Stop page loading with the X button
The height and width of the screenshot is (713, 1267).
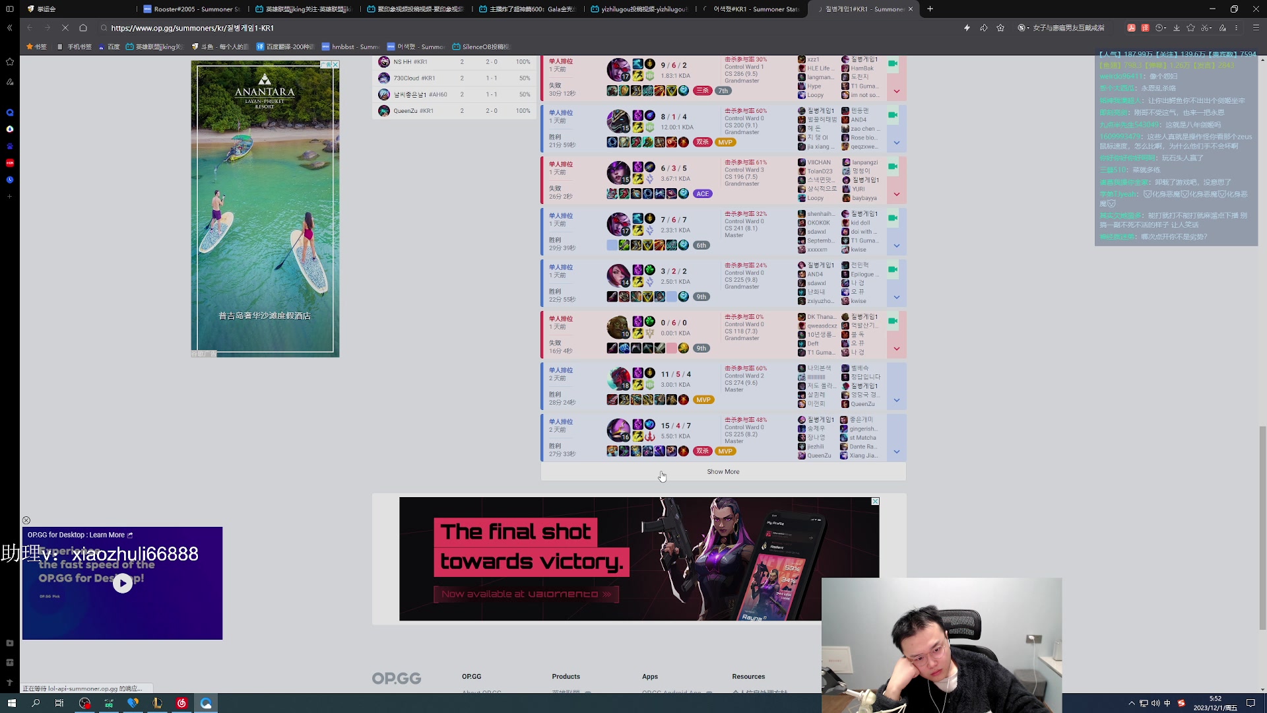[65, 28]
